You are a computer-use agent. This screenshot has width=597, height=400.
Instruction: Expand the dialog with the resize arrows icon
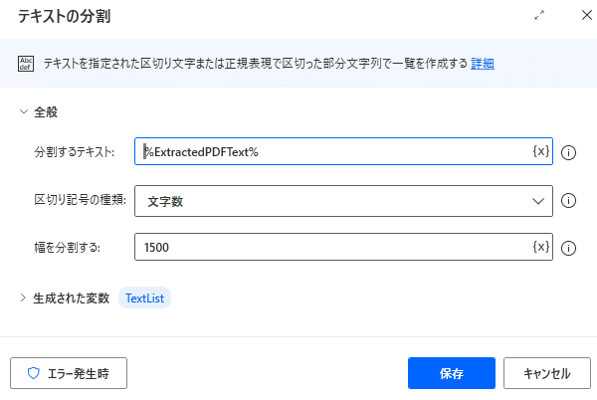[x=539, y=15]
